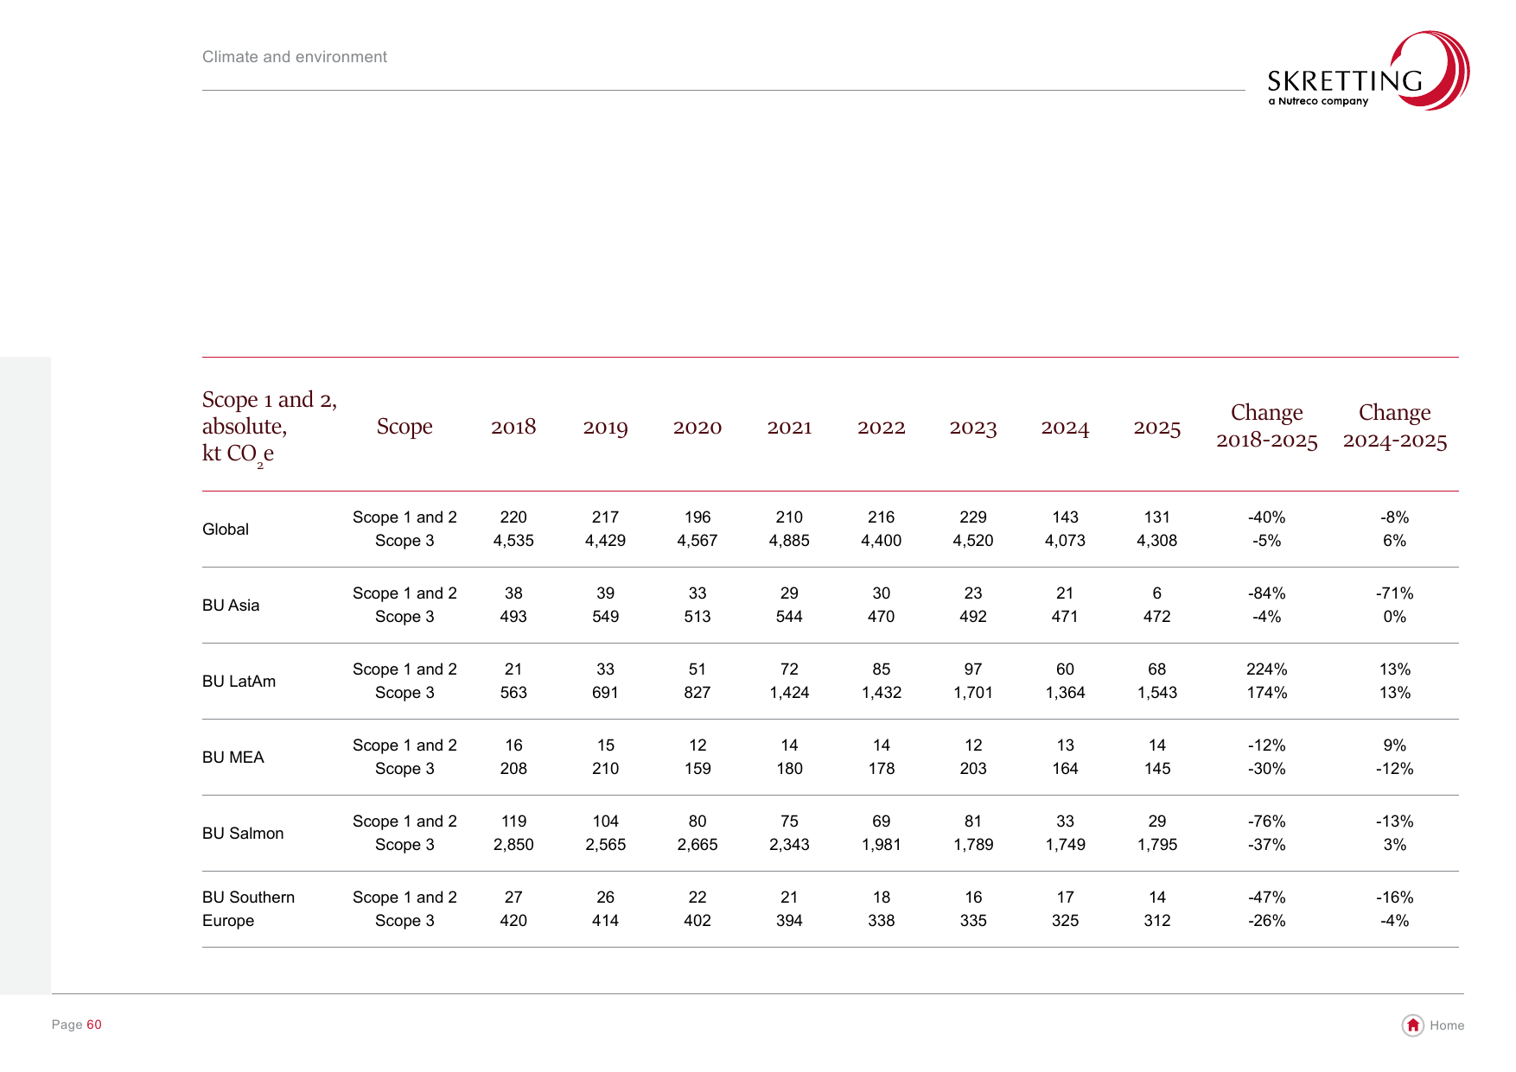Select the 'Scope' column header
Image resolution: width=1516 pixels, height=1072 pixels.
coord(404,427)
